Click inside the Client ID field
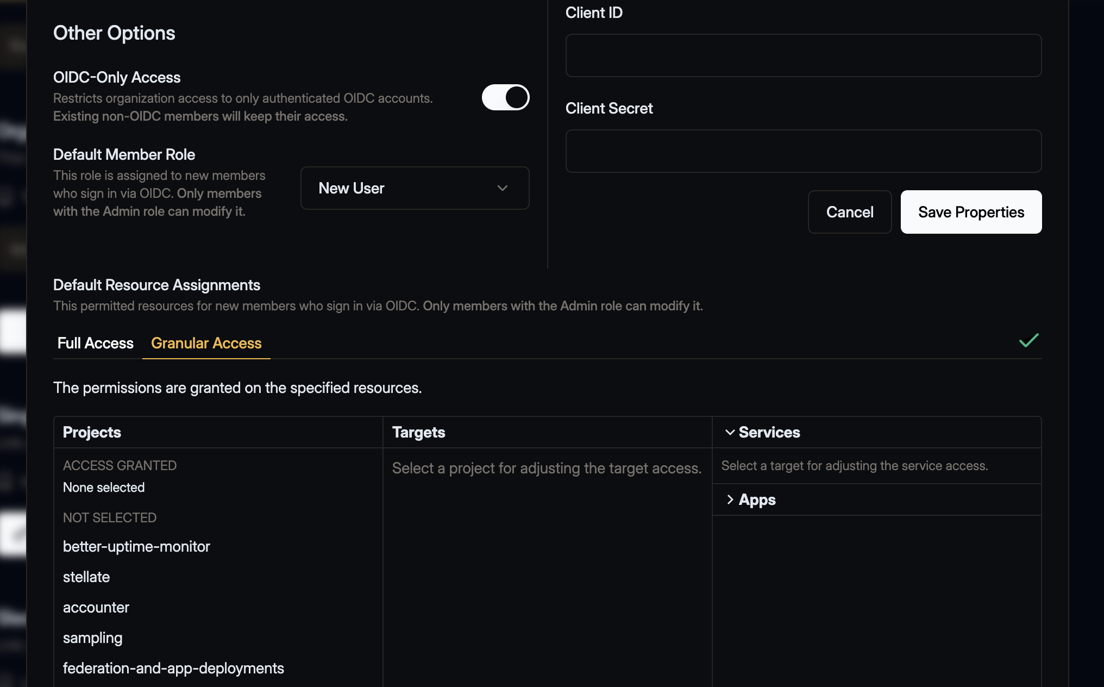The width and height of the screenshot is (1104, 687). 803,55
